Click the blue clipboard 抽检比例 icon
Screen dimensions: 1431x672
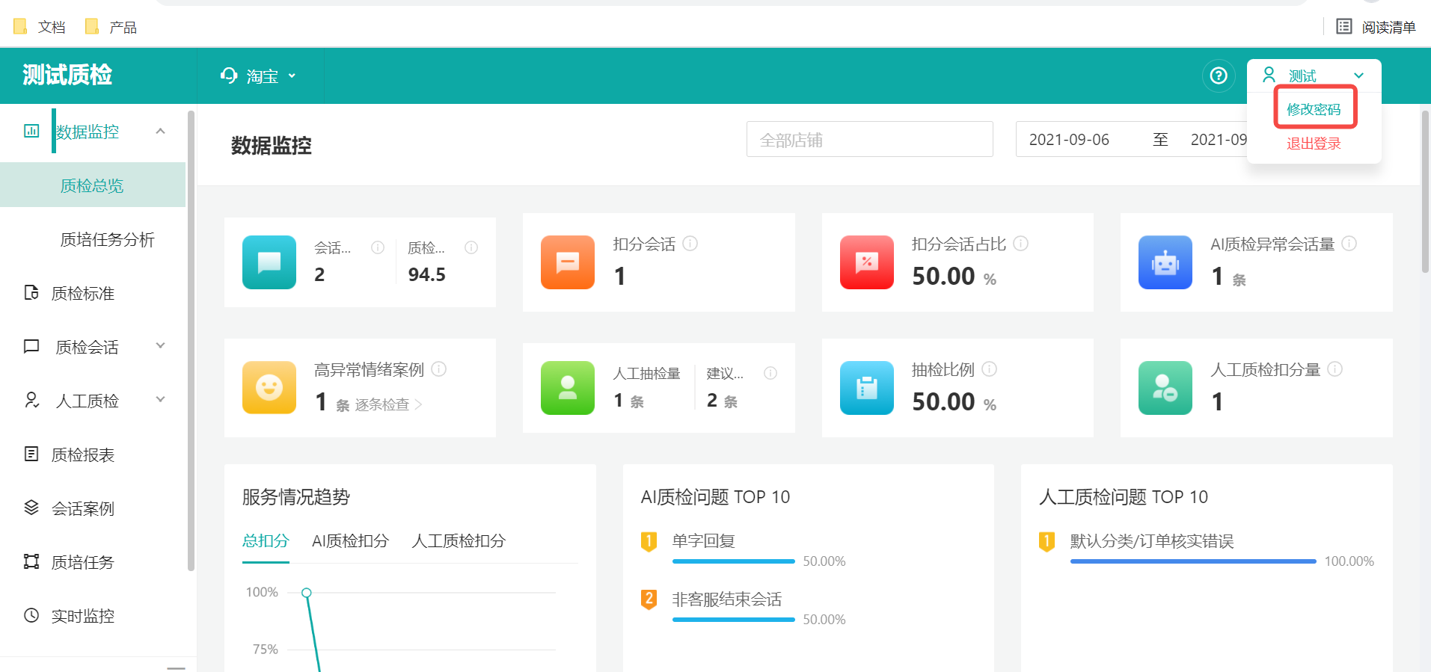[x=867, y=388]
